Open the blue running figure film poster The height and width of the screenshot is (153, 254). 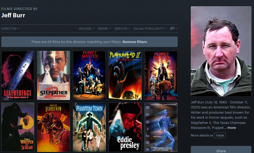[x=161, y=127]
